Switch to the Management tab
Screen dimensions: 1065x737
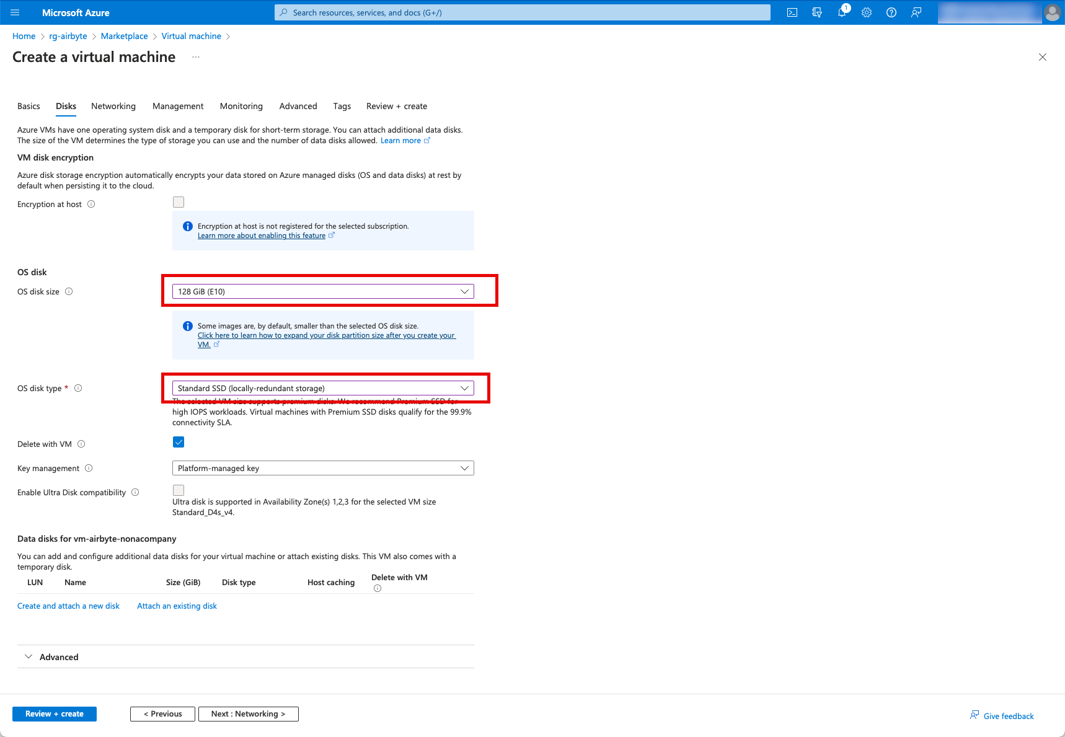point(178,106)
